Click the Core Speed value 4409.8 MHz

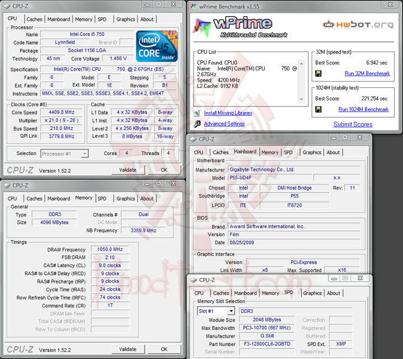pos(62,113)
